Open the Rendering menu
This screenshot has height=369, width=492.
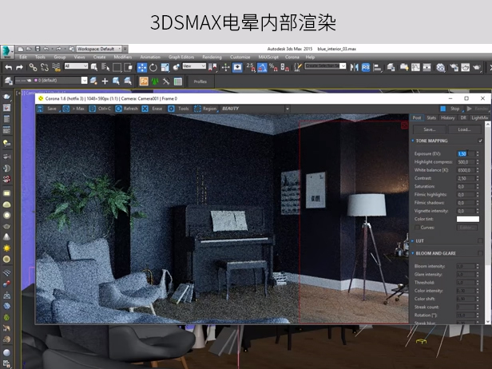pyautogui.click(x=212, y=58)
